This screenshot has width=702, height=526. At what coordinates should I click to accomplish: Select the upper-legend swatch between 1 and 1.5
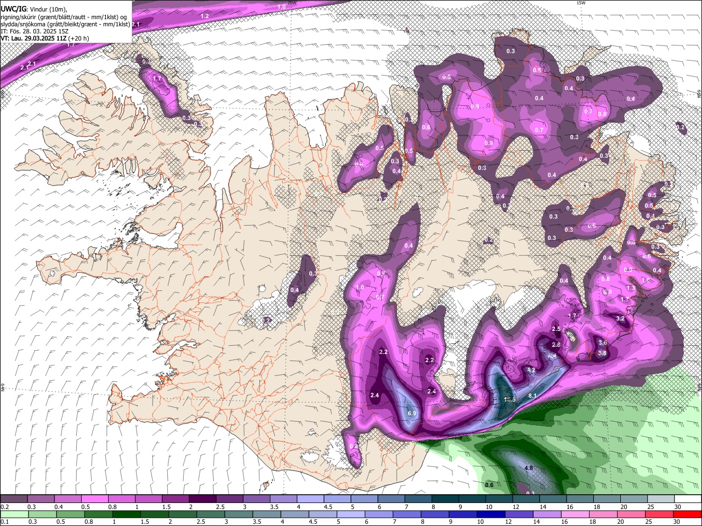tap(149, 499)
